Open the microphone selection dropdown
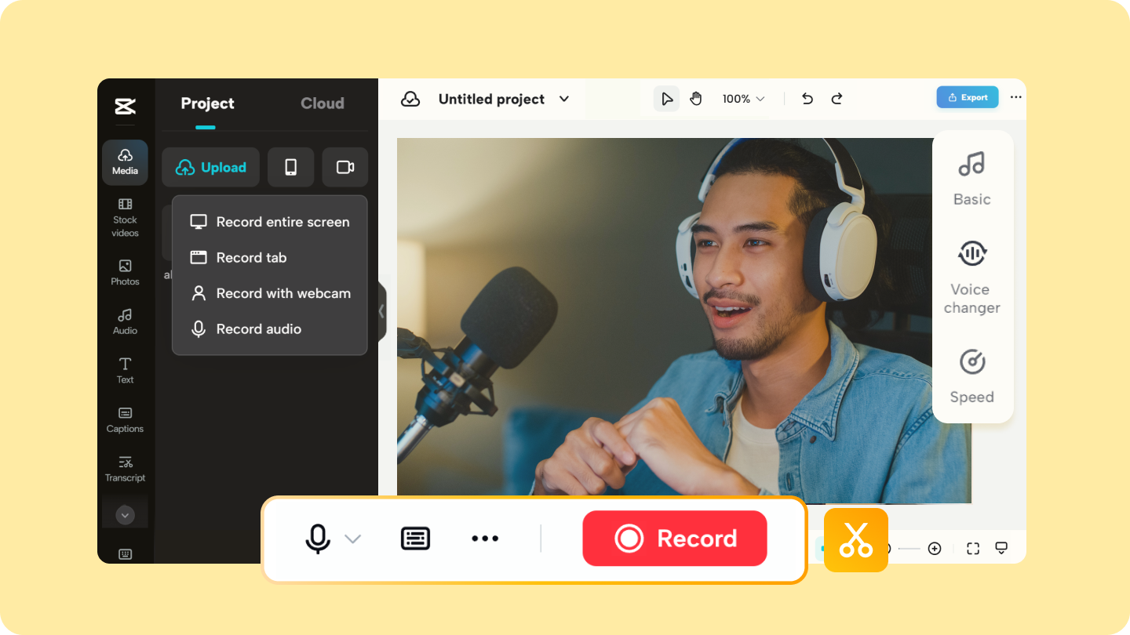 [x=352, y=539]
